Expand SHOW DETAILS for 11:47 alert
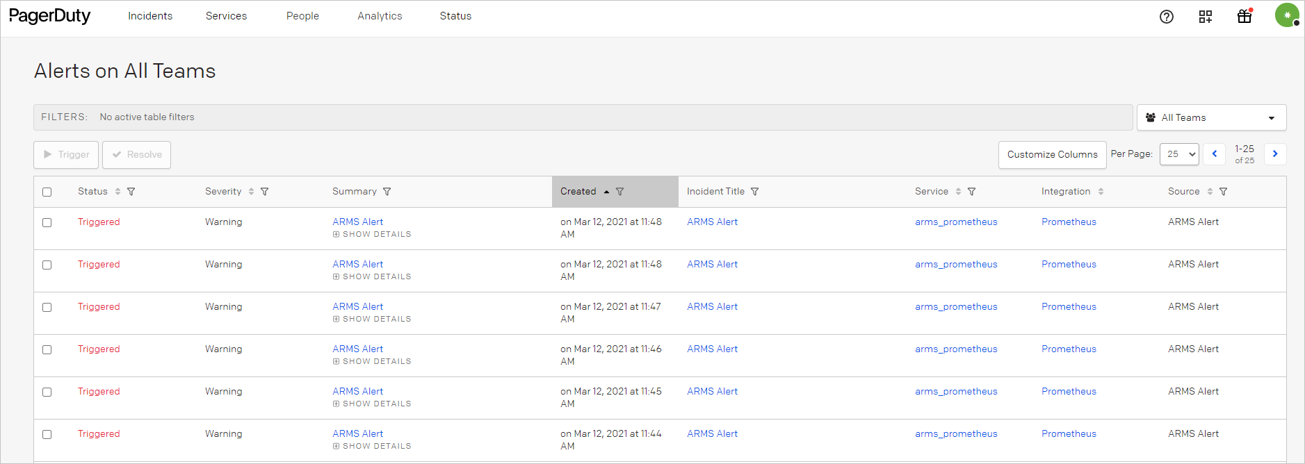1305x464 pixels. pos(372,320)
